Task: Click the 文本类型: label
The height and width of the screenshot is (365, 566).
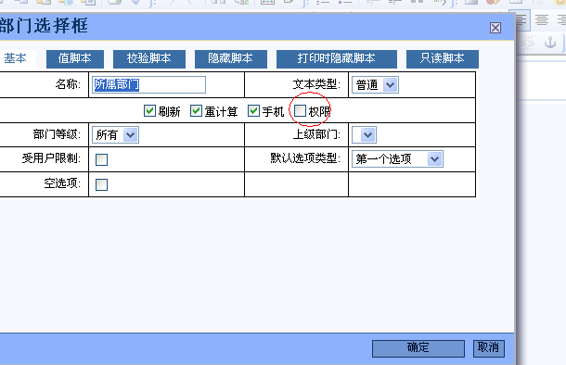Action: coord(316,84)
